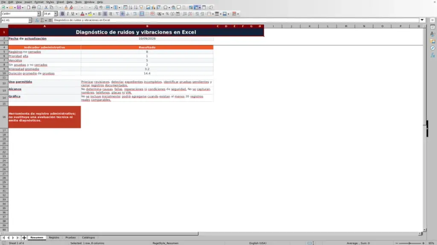Expand the formula bar arrow

[x=422, y=20]
